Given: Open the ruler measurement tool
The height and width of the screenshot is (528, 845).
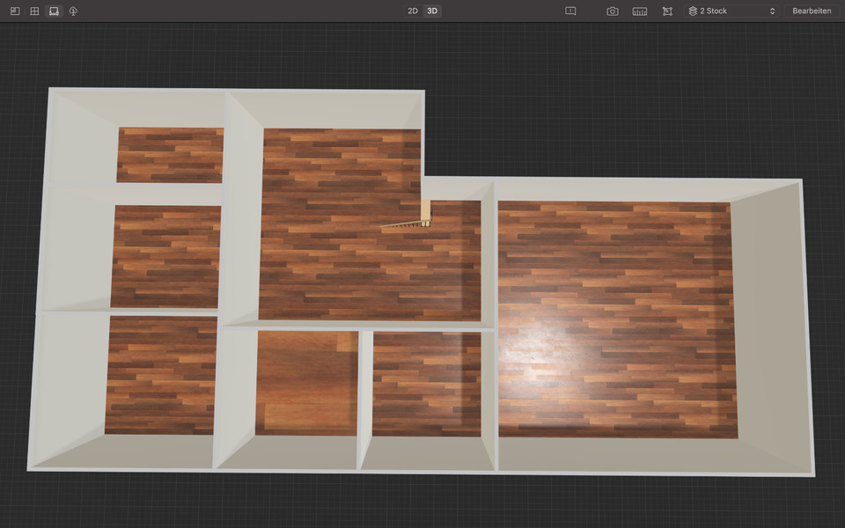Looking at the screenshot, I should point(640,11).
